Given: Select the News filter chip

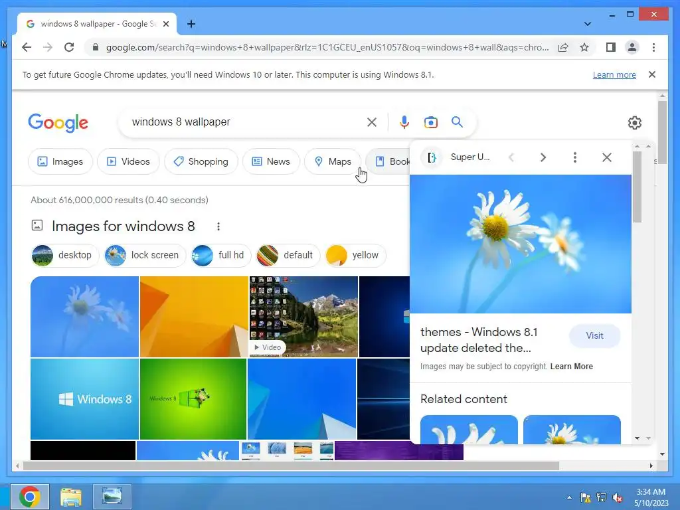Looking at the screenshot, I should click(271, 161).
